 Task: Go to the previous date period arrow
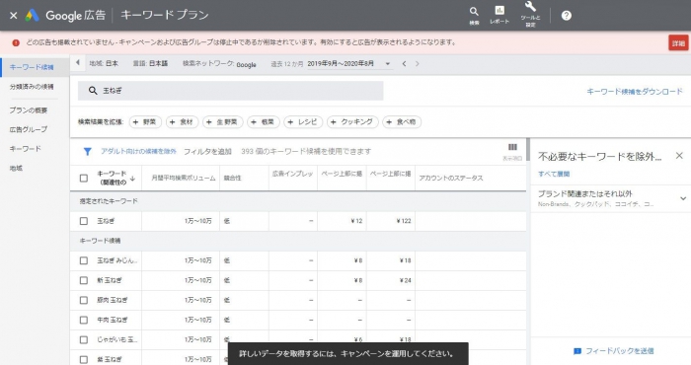coord(404,64)
